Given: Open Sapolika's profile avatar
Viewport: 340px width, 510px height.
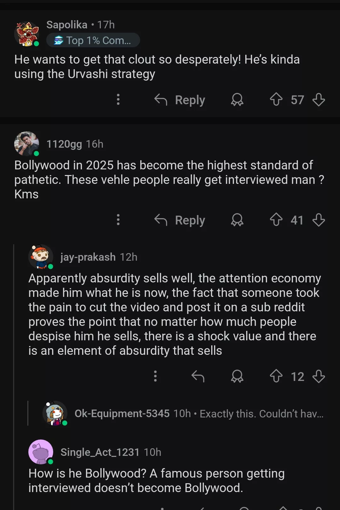Looking at the screenshot, I should pos(27,33).
